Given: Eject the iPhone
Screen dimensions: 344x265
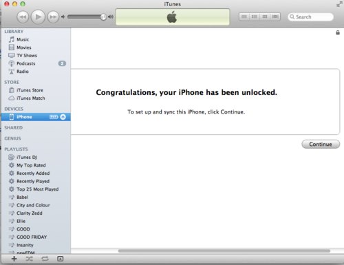Looking at the screenshot, I should point(63,117).
